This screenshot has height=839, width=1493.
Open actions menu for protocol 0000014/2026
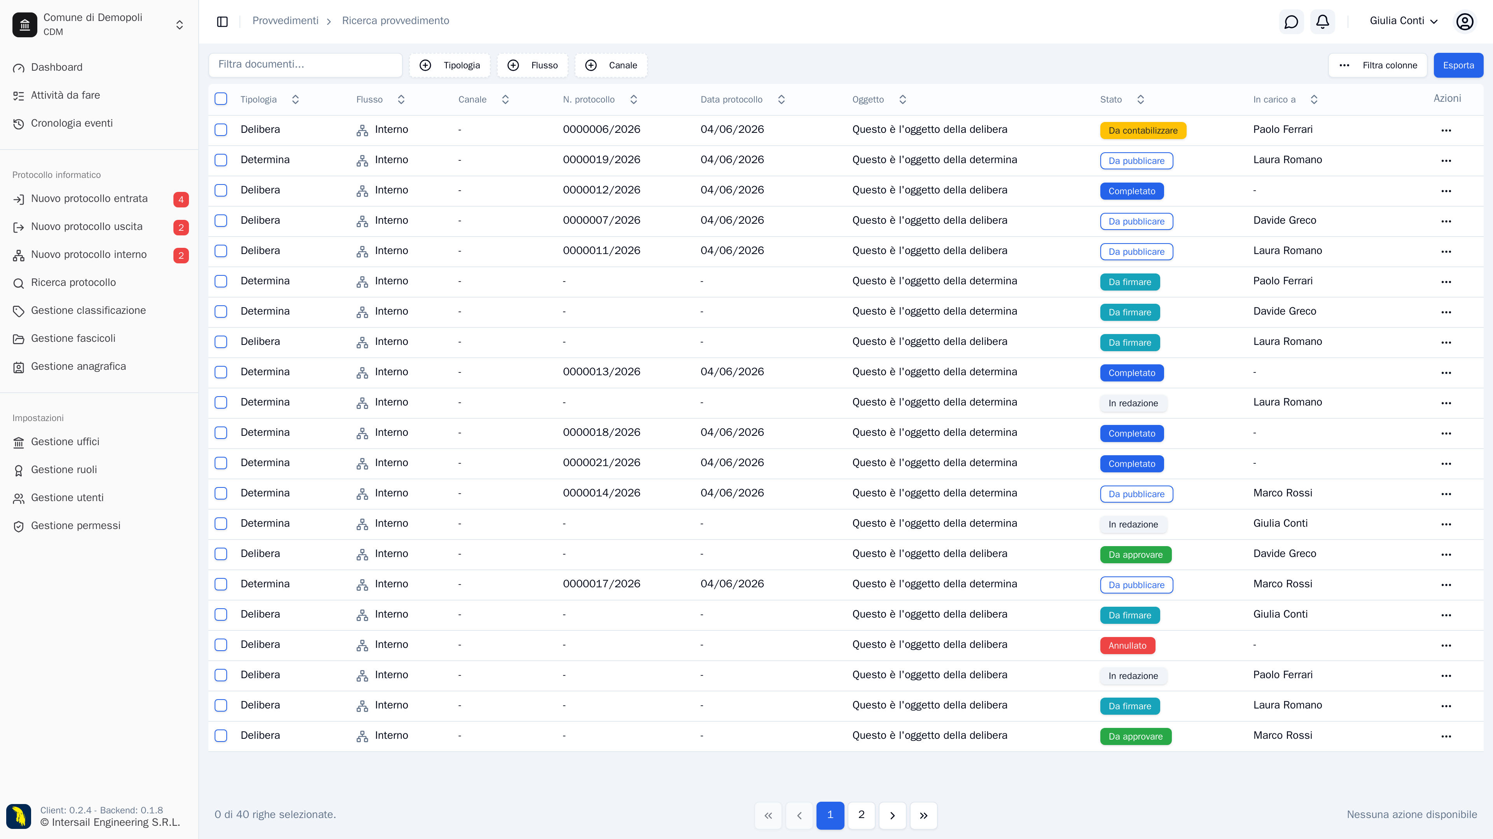pyautogui.click(x=1446, y=494)
